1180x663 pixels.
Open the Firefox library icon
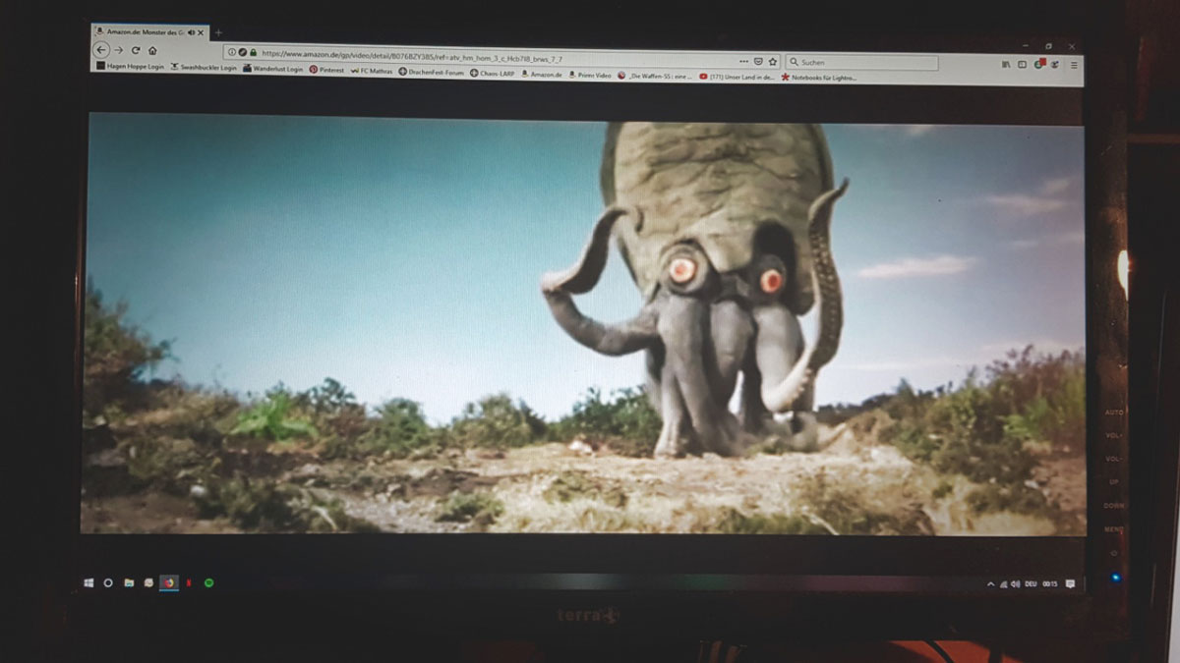coord(1005,64)
